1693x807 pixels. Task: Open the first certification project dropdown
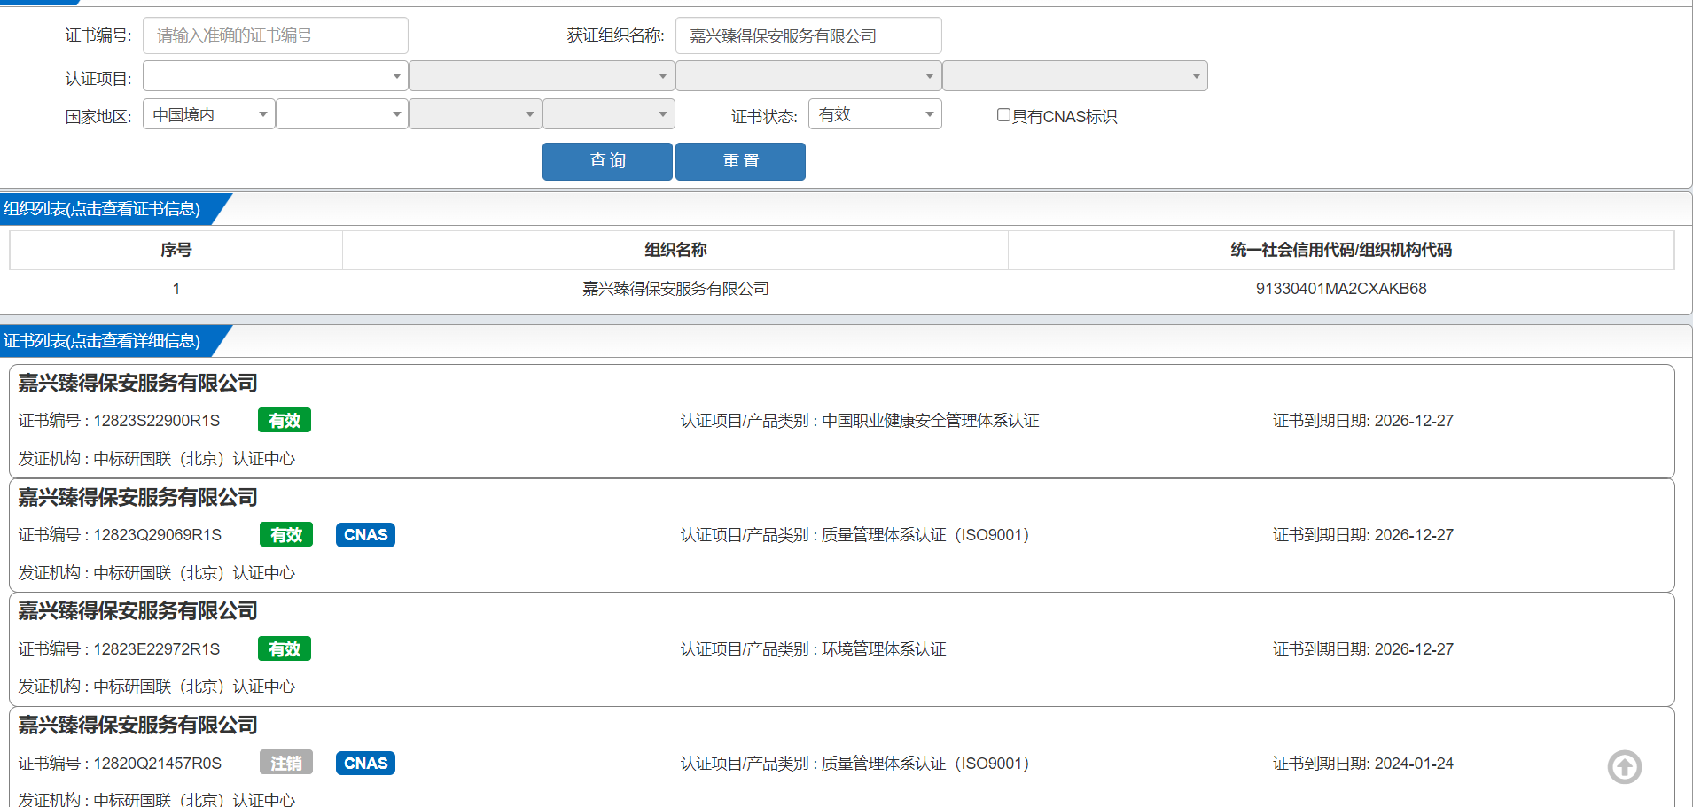(x=275, y=76)
